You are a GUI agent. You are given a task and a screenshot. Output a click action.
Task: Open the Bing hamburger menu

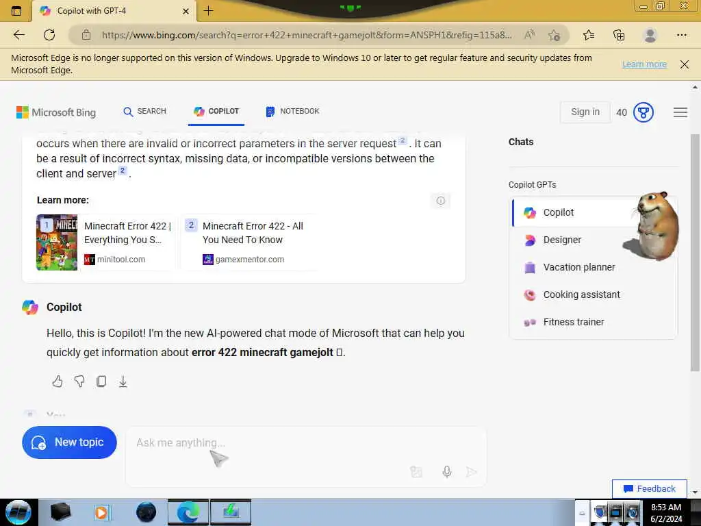(680, 112)
